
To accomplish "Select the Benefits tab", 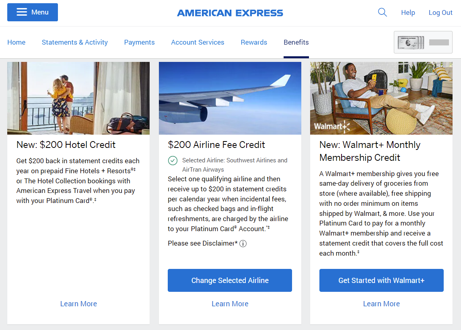I will 296,42.
